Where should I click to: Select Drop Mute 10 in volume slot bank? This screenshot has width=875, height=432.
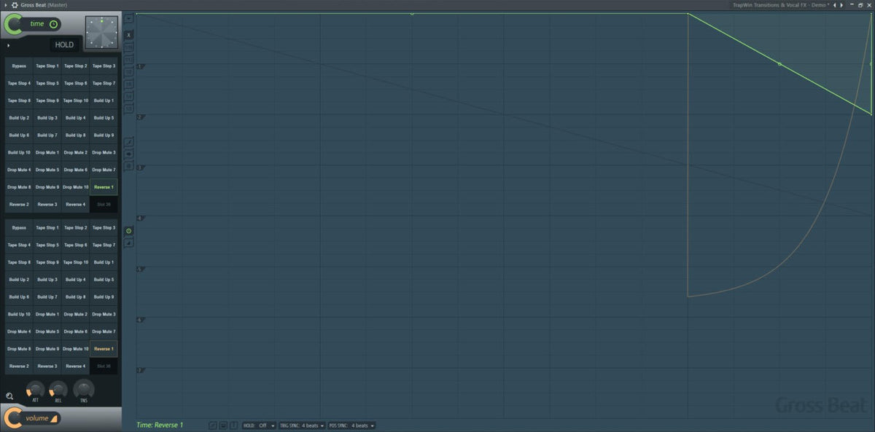point(75,349)
